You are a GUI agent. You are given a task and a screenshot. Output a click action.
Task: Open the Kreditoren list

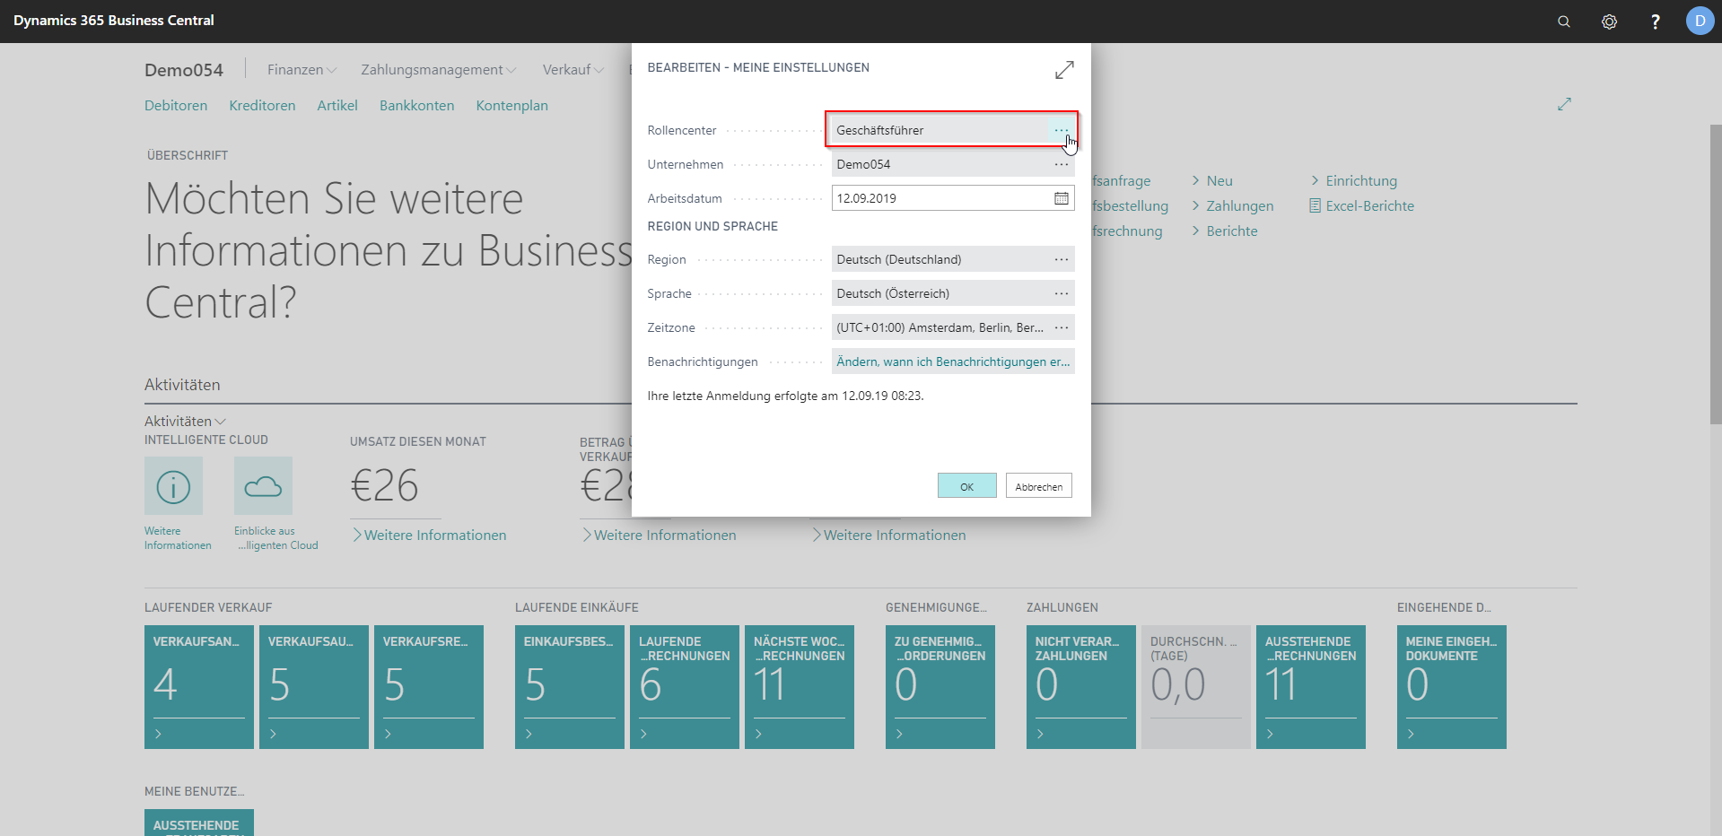262,105
